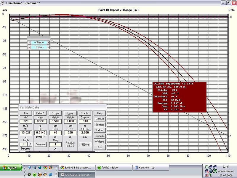Click the 'Dots' axis label
Viewport: 237px width, 178px height.
231,10
